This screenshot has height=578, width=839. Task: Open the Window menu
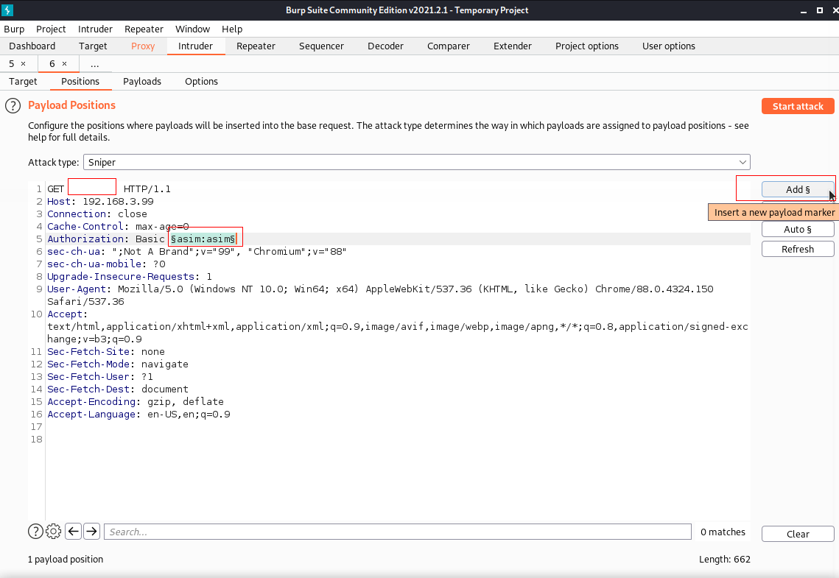click(x=193, y=29)
